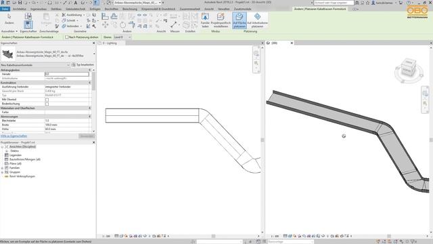Click the family thumbnail in Eigenschaften
The height and width of the screenshot is (244, 433).
click(8, 54)
